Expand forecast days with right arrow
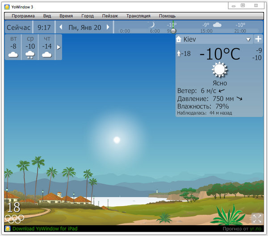This screenshot has width=268, height=236. [x=58, y=47]
